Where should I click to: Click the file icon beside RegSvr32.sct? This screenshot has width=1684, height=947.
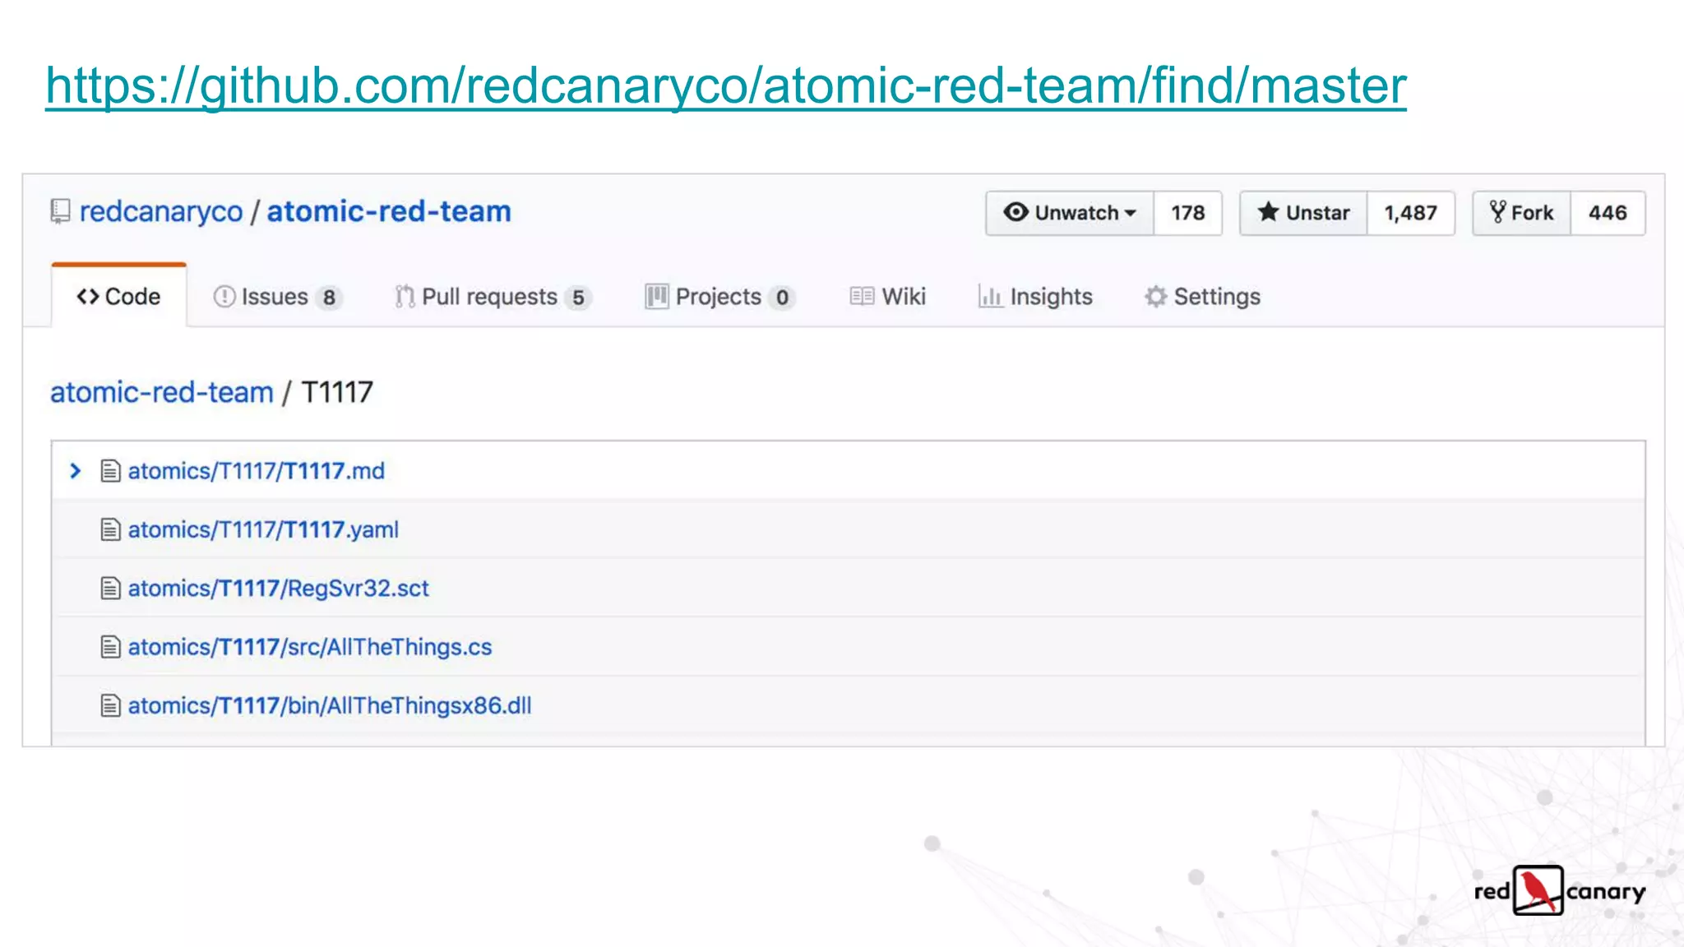110,589
